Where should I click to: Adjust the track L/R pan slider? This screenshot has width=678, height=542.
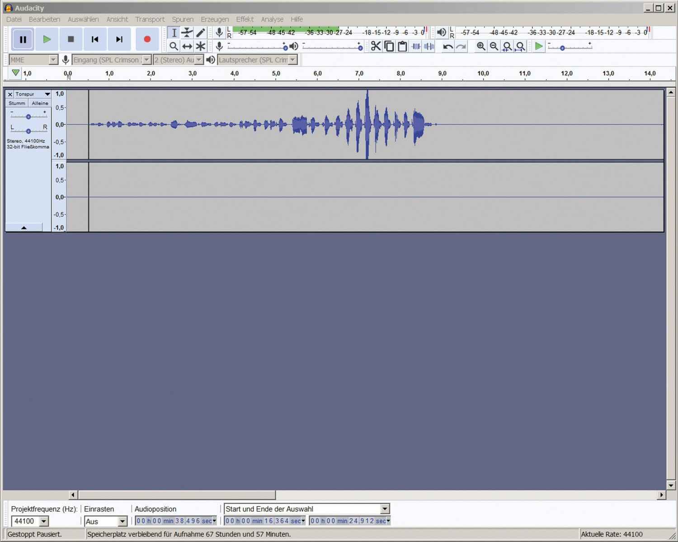click(28, 131)
